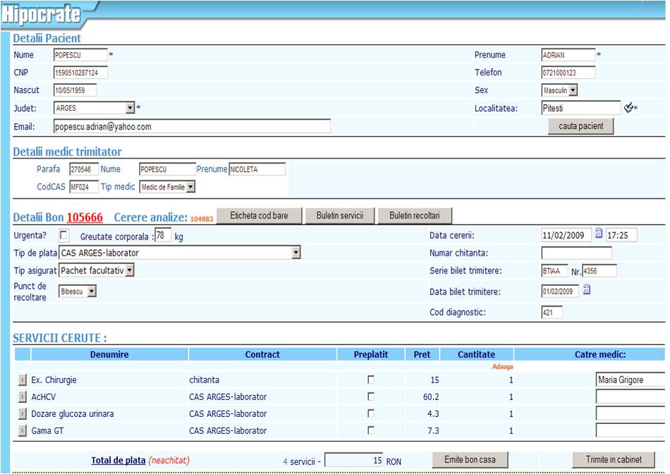This screenshot has width=670, height=474.
Task: Expand Tip asigurat dropdown
Action: [x=96, y=270]
